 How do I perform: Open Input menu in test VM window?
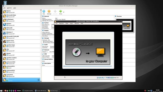tap(71, 24)
